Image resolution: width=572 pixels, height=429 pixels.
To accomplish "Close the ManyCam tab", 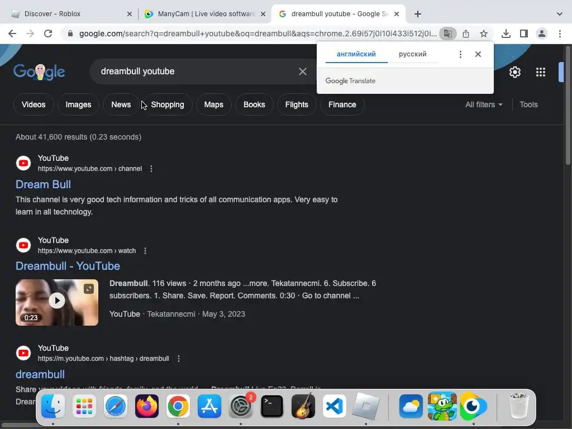I will click(x=263, y=14).
